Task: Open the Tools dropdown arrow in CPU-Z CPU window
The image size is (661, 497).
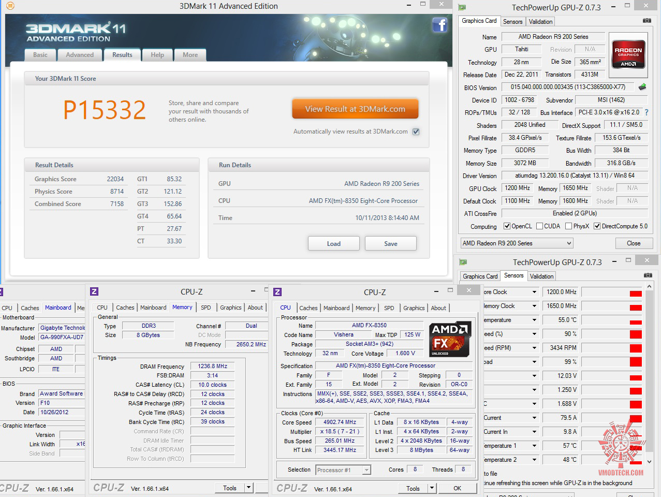Action: click(x=432, y=488)
